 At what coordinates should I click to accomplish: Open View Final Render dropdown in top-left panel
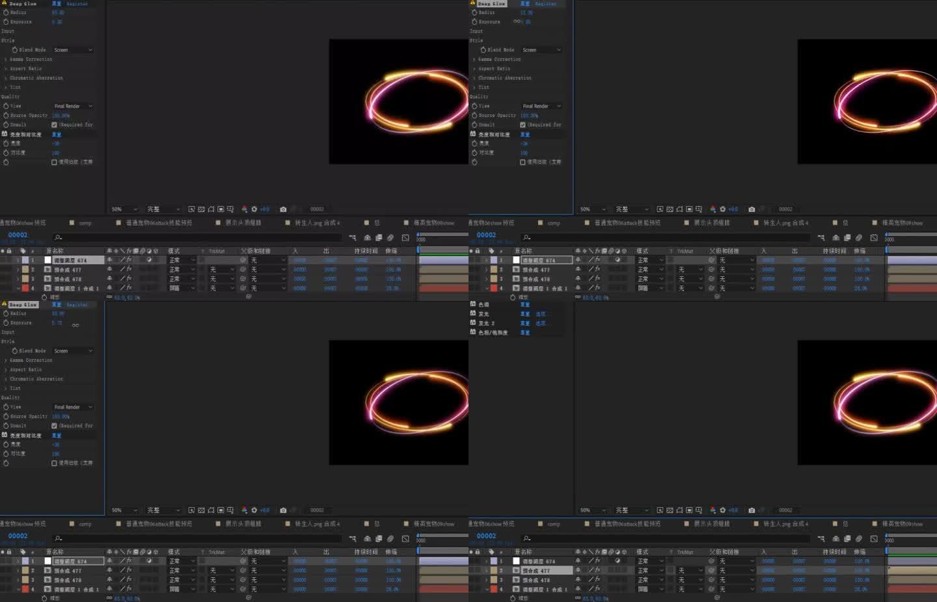click(73, 106)
